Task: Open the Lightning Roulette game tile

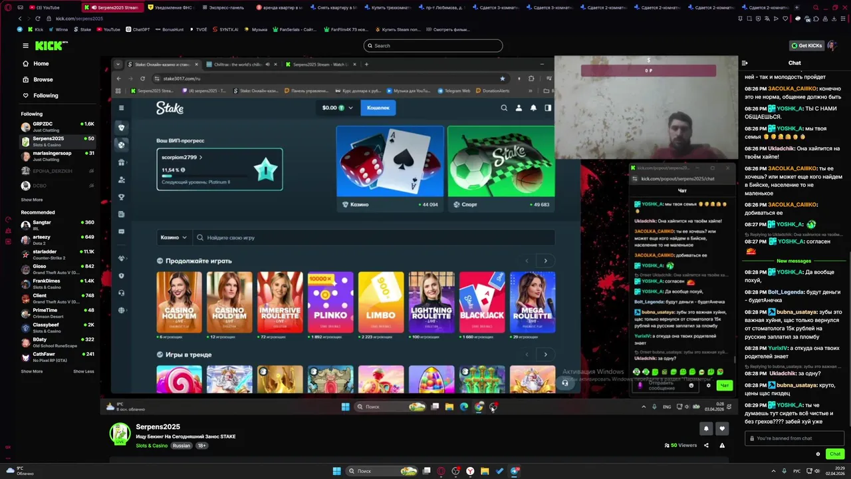Action: [x=431, y=302]
